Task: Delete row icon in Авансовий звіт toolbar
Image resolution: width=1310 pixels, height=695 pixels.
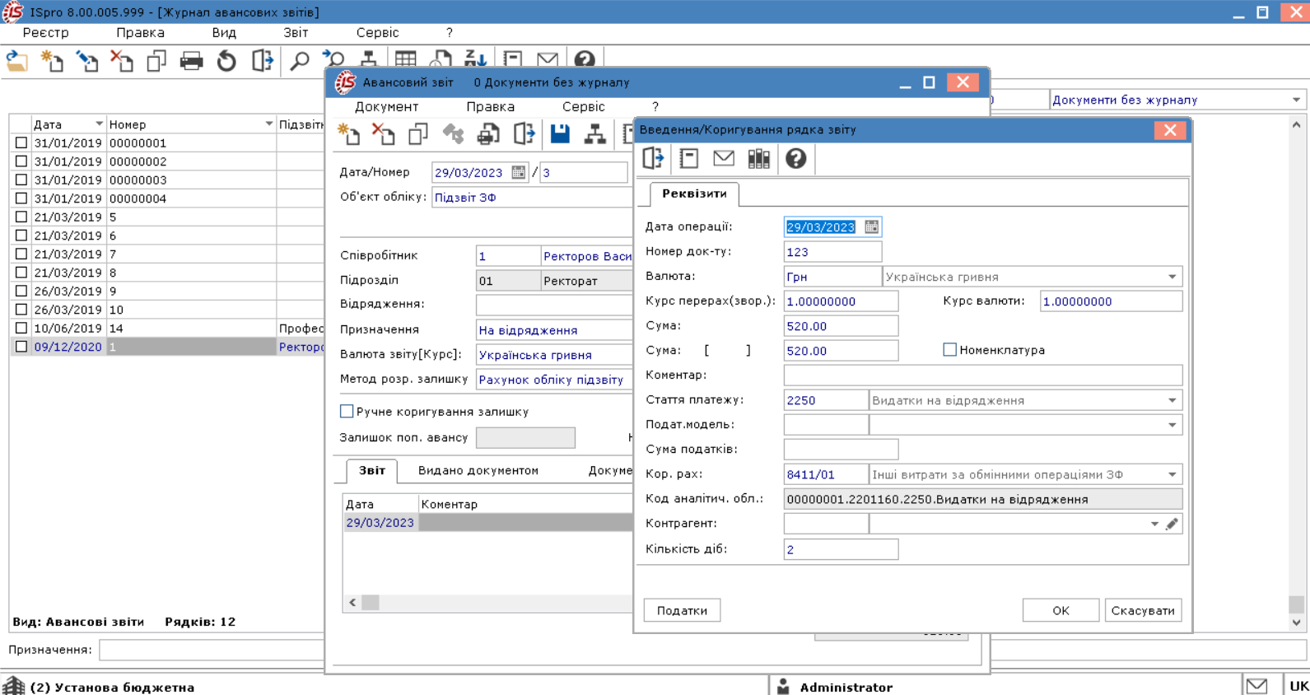Action: pyautogui.click(x=384, y=133)
